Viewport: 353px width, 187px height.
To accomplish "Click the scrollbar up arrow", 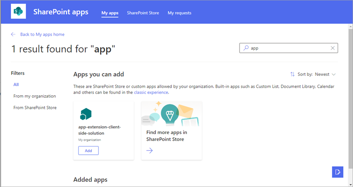I will click(350, 26).
